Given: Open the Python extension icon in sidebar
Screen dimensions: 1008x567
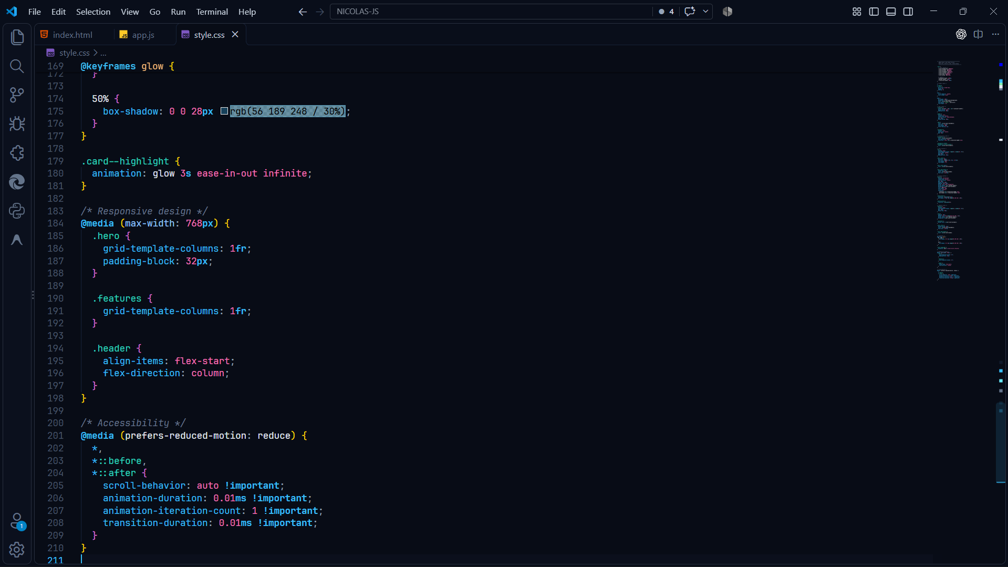Looking at the screenshot, I should [17, 211].
